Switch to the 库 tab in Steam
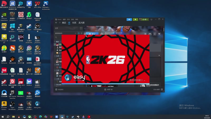The image size is (211, 119). point(69,23)
